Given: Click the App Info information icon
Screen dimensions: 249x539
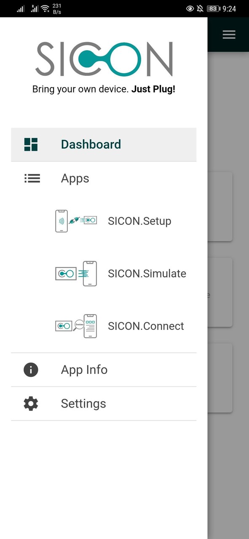Looking at the screenshot, I should (30, 369).
